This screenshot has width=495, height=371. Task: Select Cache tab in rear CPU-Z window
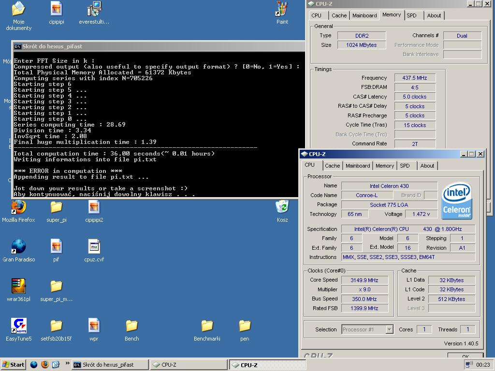(x=339, y=15)
